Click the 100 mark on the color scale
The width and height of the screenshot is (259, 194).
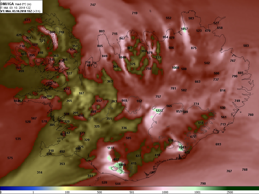(x=67, y=192)
